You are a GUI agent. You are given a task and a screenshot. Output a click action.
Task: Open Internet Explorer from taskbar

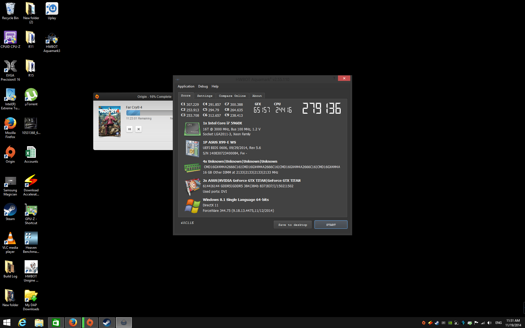[22, 323]
